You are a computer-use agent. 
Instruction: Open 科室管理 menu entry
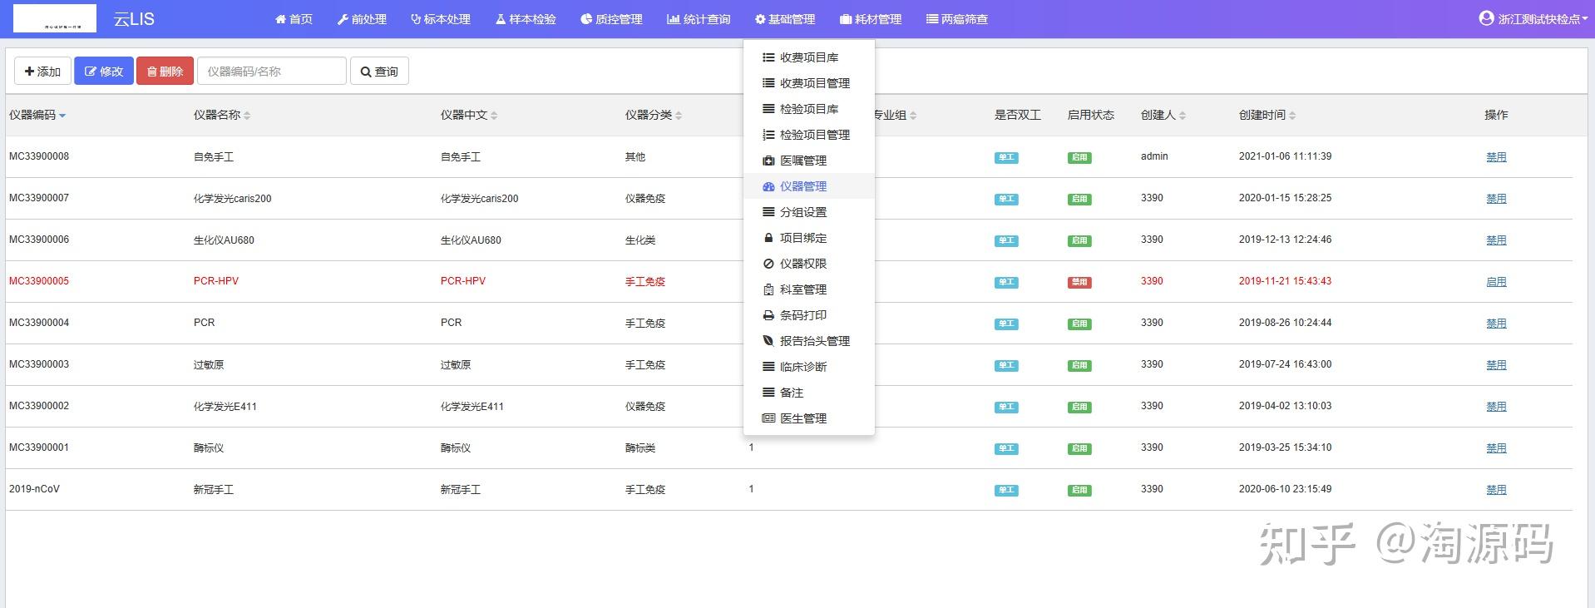[802, 289]
